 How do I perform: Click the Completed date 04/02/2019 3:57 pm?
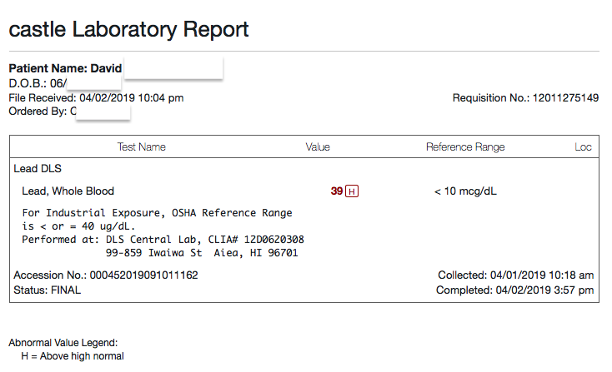click(514, 290)
